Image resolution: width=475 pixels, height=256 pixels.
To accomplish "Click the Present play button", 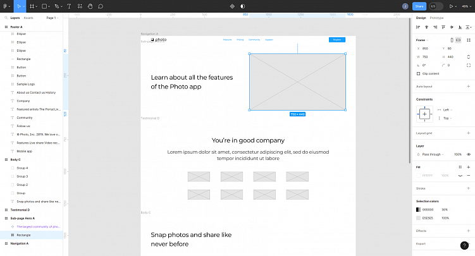I will click(451, 6).
